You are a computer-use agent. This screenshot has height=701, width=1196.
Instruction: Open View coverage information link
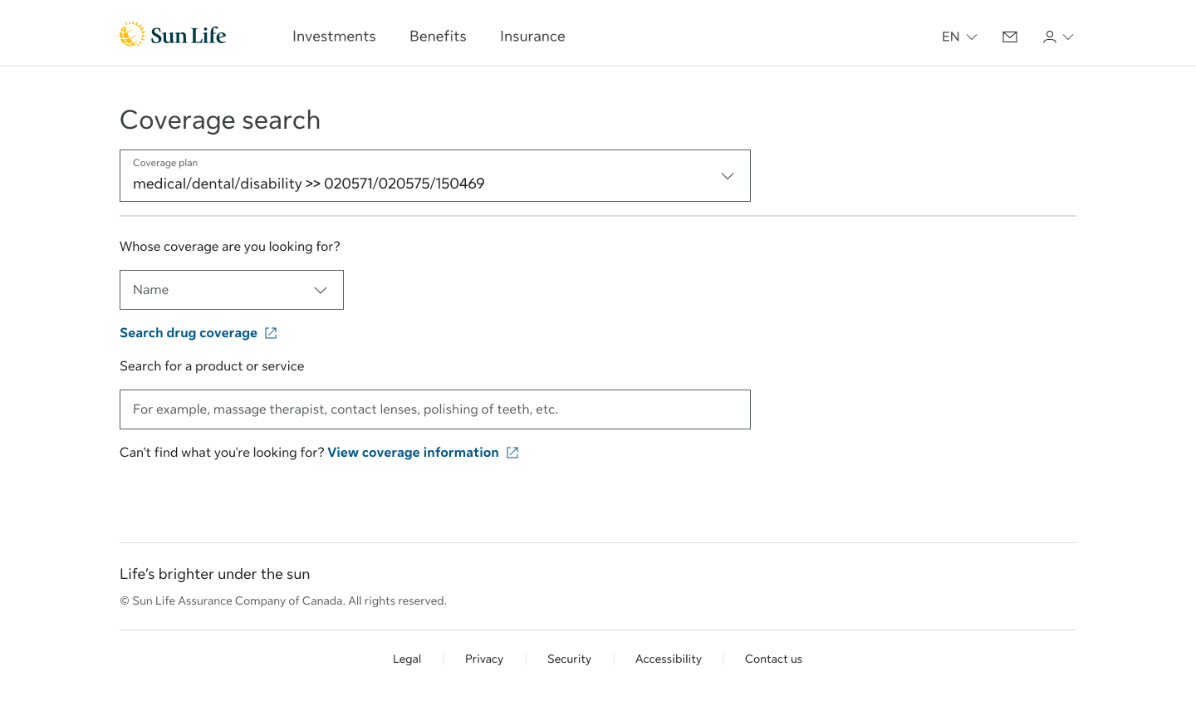[413, 453]
